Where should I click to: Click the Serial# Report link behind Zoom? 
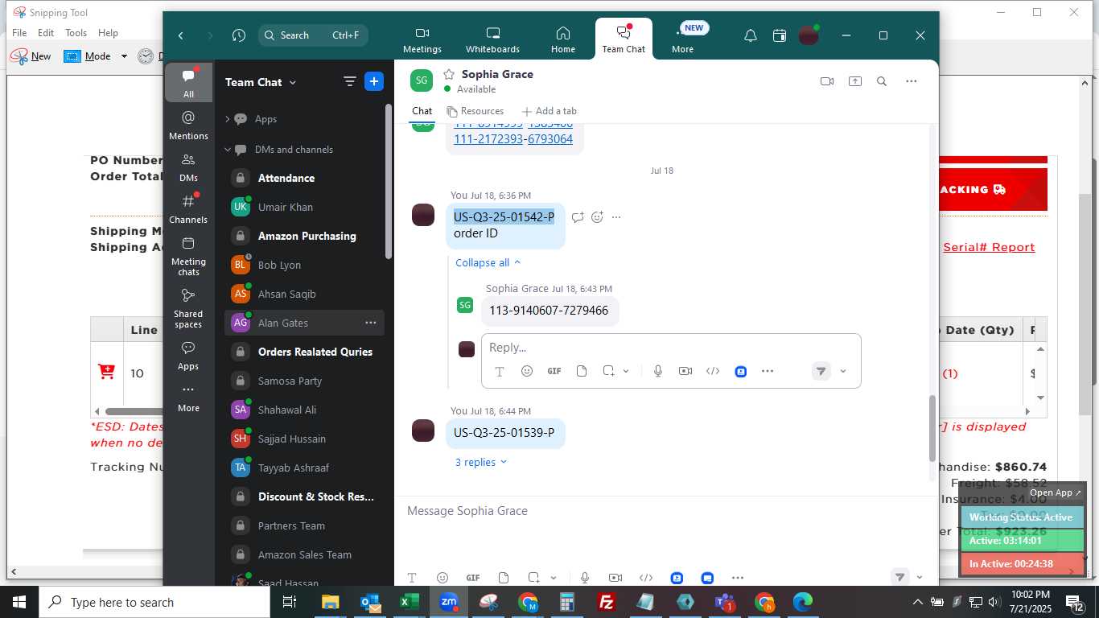coord(989,247)
